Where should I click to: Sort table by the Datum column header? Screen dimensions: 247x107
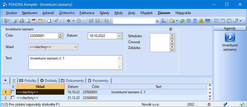(73, 86)
